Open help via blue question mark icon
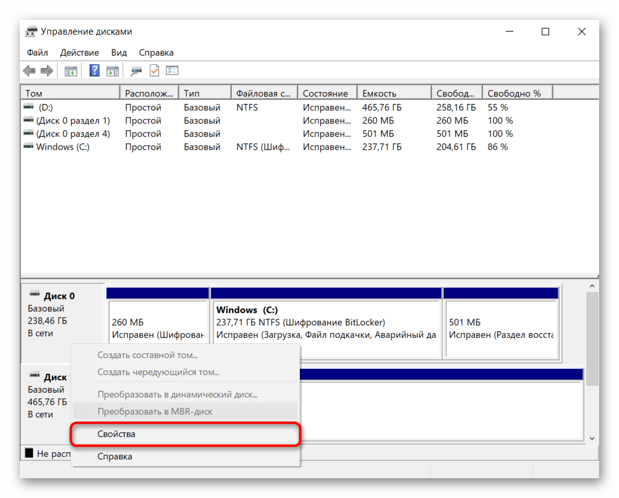This screenshot has height=498, width=619. click(95, 71)
